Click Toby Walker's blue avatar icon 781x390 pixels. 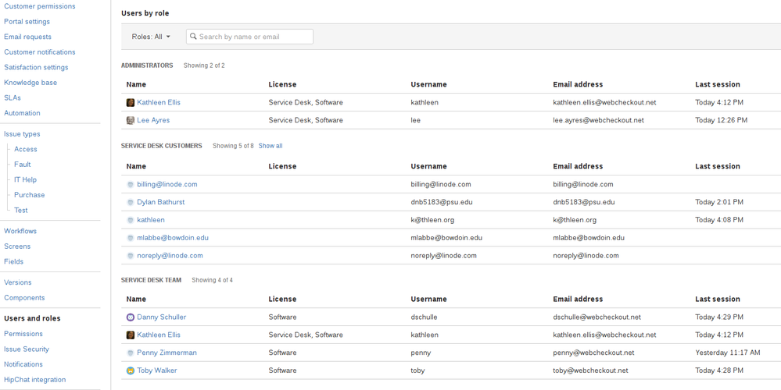click(131, 370)
